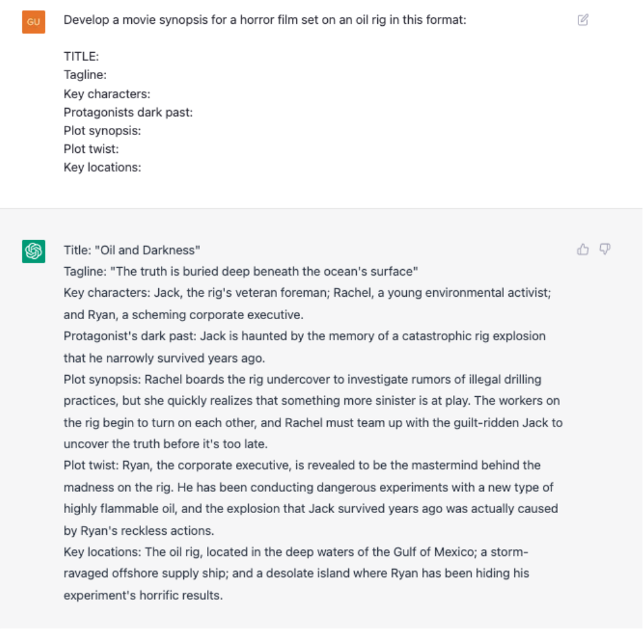This screenshot has height=629, width=643.
Task: Click "Tagline:" in the user prompt
Action: pos(85,75)
